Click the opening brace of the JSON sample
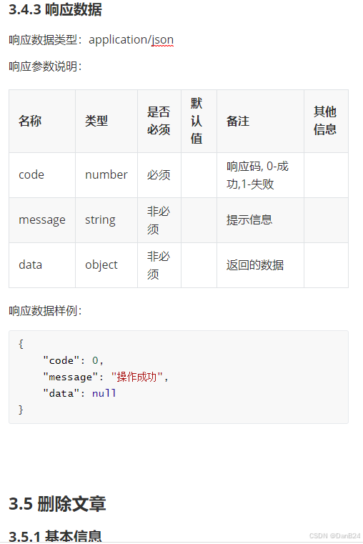The image size is (363, 544). click(21, 344)
